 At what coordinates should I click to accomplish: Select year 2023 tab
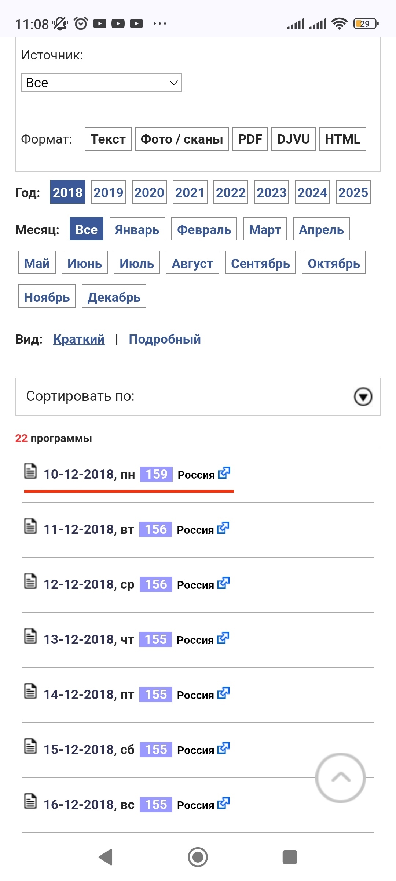click(271, 192)
